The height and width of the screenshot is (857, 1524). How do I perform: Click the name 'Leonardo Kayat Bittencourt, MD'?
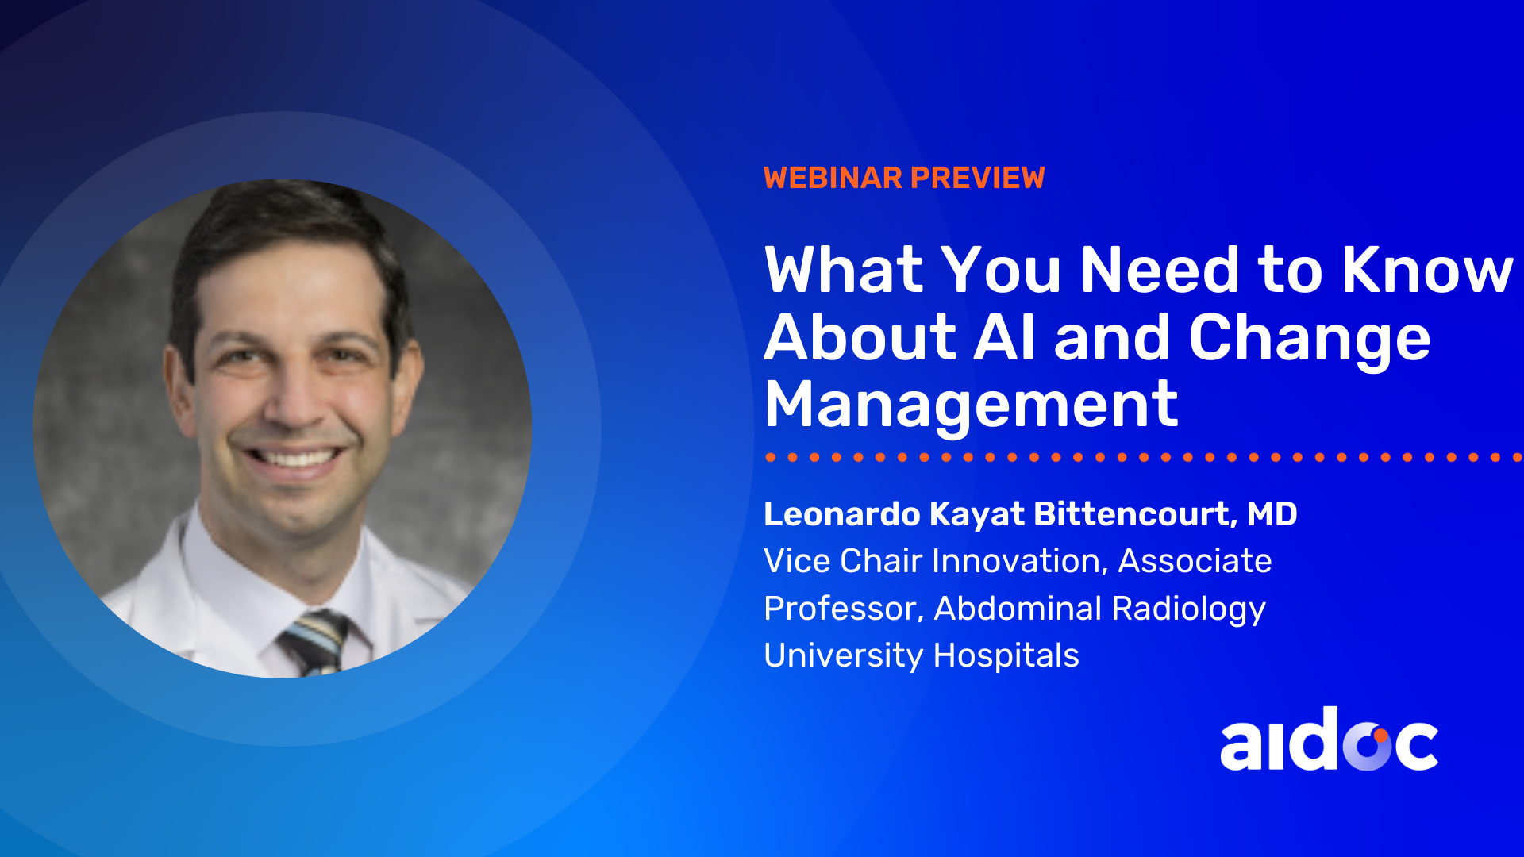1030,514
